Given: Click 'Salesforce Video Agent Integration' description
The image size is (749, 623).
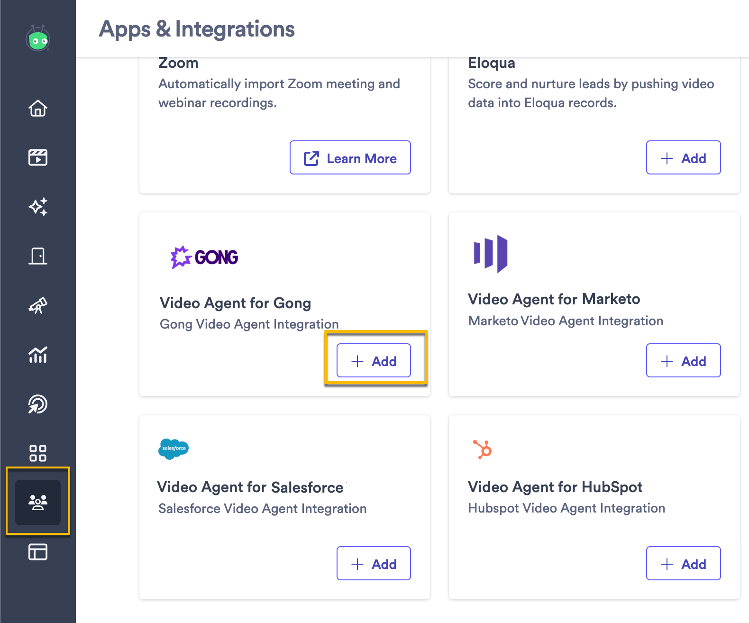Looking at the screenshot, I should tap(263, 509).
